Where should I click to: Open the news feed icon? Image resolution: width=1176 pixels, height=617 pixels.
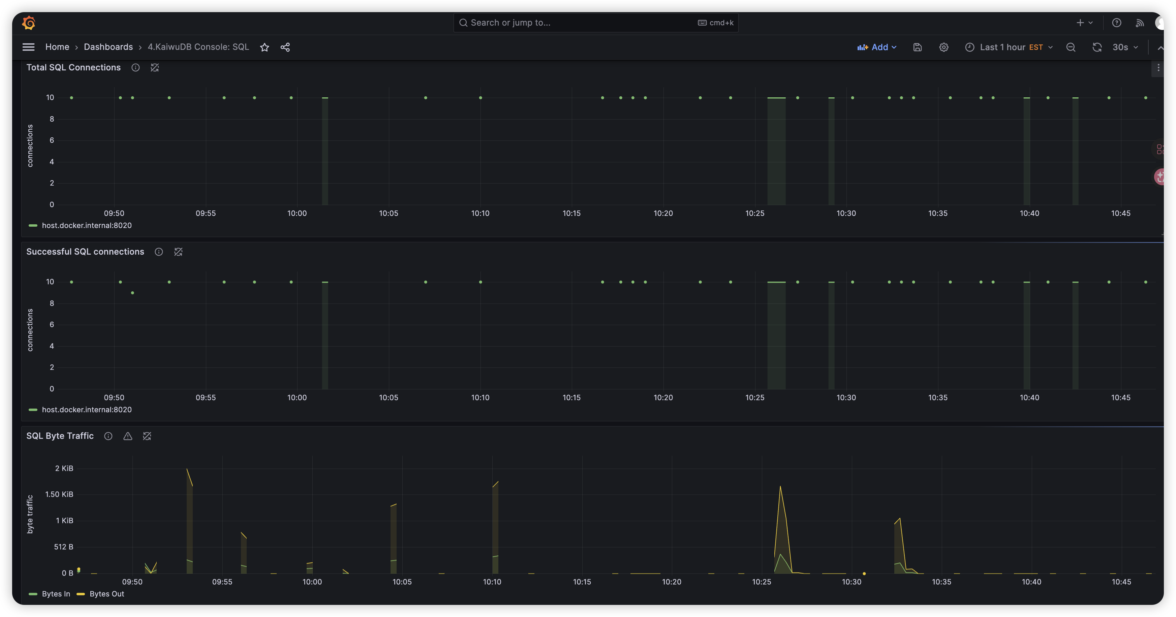point(1140,23)
